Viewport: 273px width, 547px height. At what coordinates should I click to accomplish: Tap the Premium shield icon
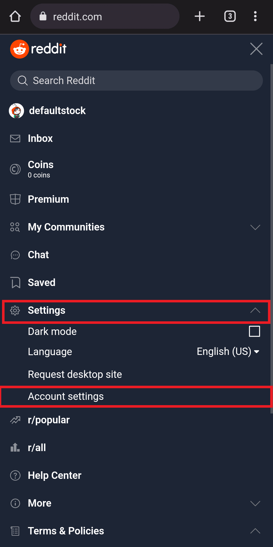point(15,199)
